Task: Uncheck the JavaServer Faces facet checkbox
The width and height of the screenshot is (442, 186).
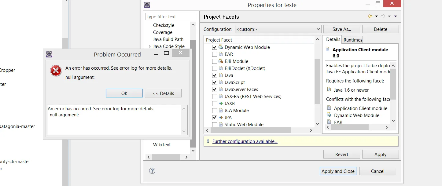Action: click(x=215, y=89)
